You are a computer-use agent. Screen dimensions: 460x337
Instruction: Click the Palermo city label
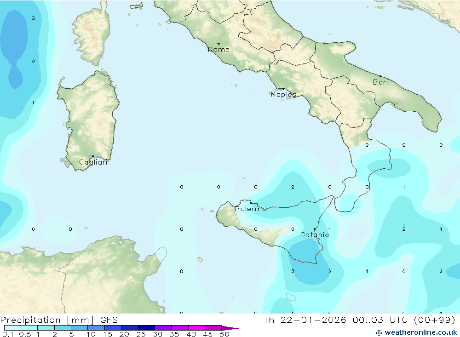(x=251, y=209)
